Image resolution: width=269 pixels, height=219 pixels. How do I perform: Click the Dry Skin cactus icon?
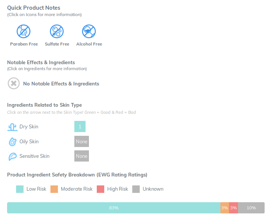tap(12, 127)
